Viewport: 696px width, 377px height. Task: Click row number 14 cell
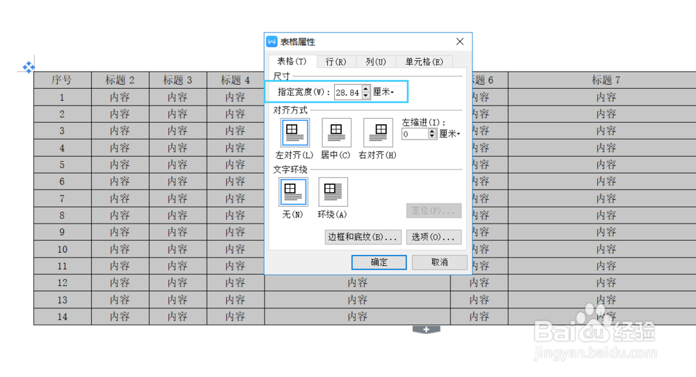click(x=63, y=317)
